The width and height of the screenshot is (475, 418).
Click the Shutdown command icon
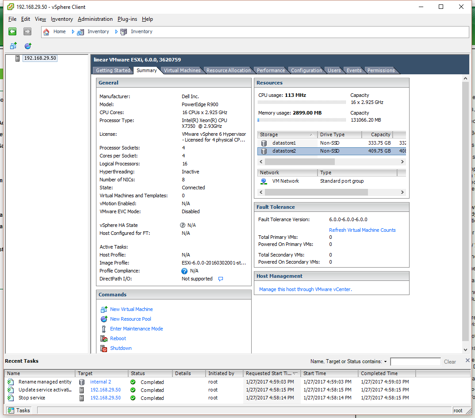(104, 349)
